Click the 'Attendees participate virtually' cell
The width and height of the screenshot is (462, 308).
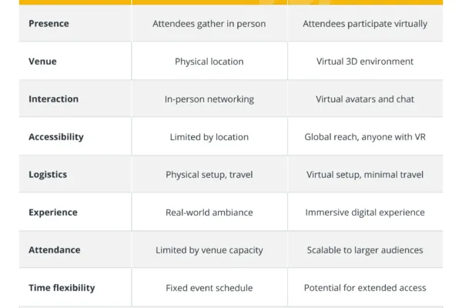pos(365,24)
